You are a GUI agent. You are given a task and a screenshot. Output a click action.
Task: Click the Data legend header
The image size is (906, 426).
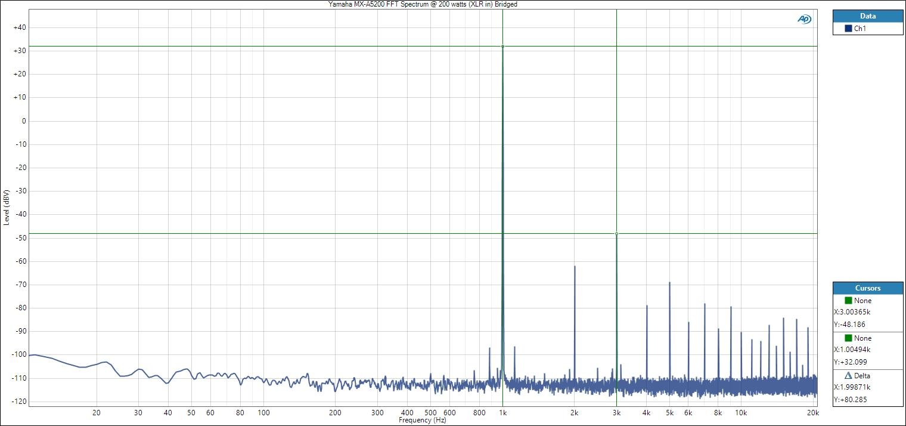click(x=867, y=16)
